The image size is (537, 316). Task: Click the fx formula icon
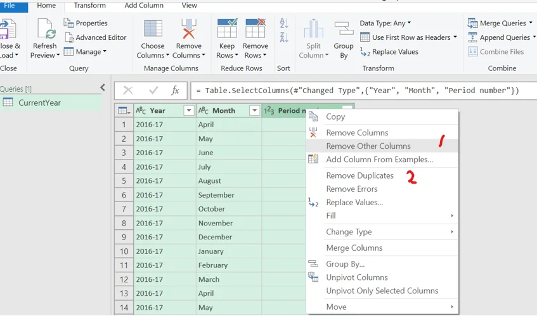176,91
